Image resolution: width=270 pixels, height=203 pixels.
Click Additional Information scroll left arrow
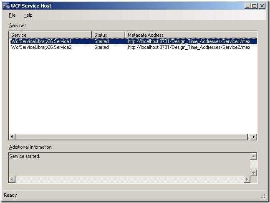12,180
